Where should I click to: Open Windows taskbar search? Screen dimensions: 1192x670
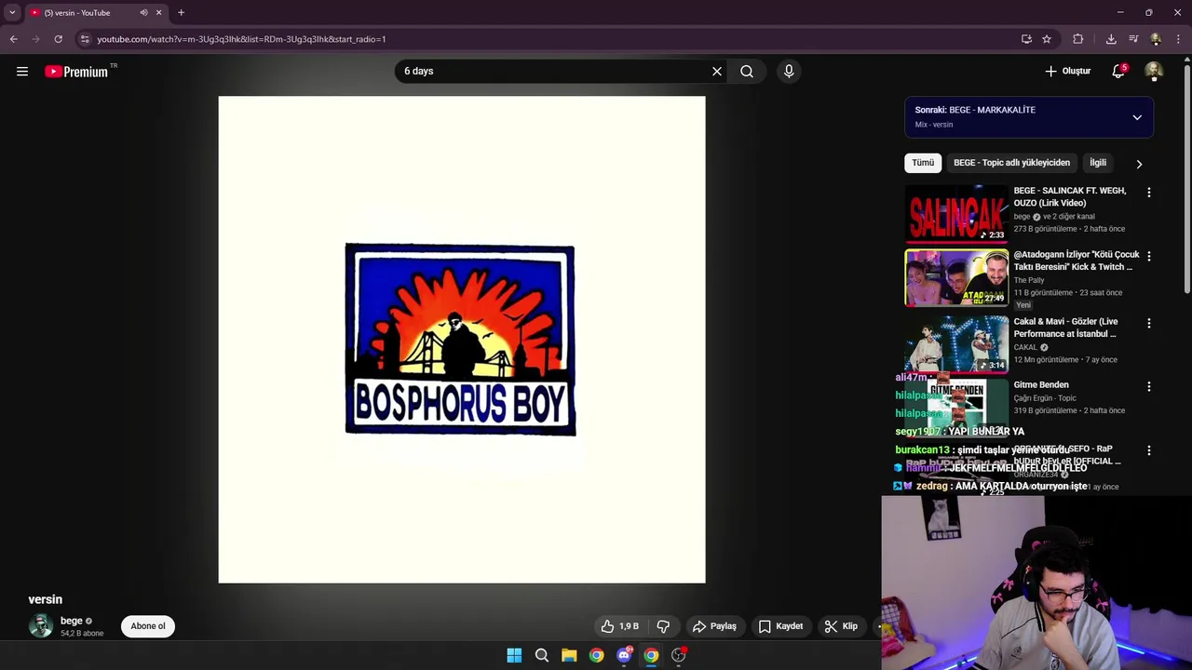point(541,655)
